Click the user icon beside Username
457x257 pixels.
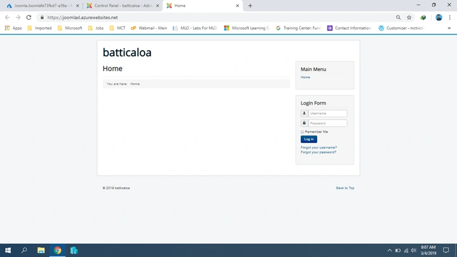pos(304,114)
